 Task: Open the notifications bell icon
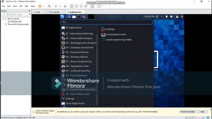167,17
